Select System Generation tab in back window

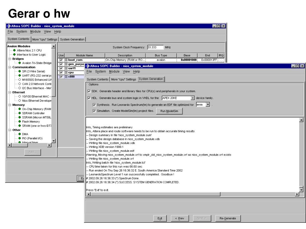click(x=72, y=39)
